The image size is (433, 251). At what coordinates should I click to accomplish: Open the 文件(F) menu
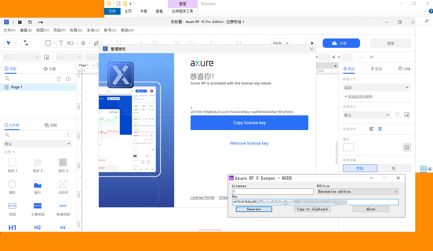click(10, 30)
